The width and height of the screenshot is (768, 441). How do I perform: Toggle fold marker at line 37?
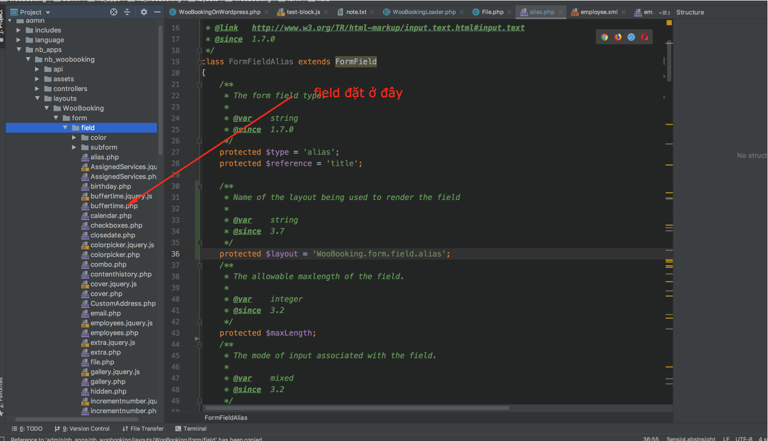point(200,266)
